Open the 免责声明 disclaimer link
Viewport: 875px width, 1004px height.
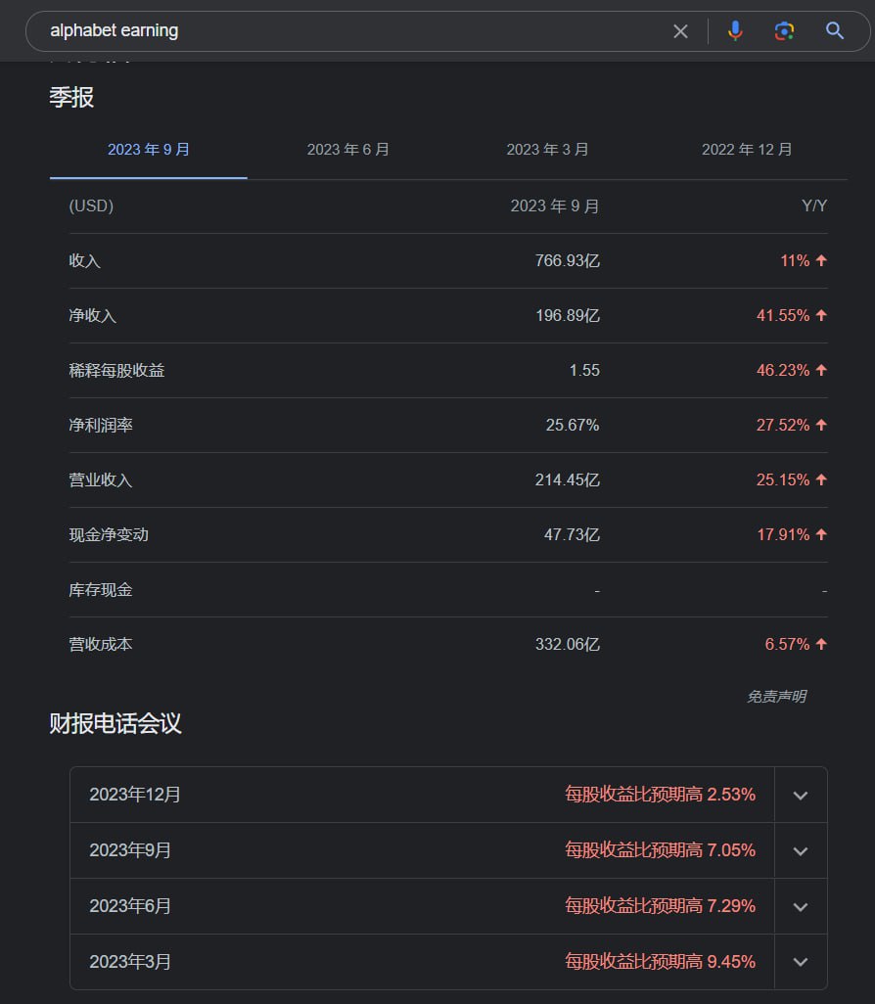pyautogui.click(x=776, y=697)
